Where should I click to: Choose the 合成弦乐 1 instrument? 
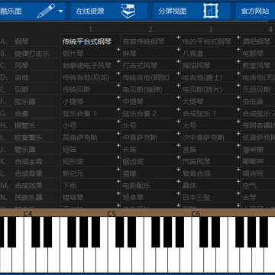tap(199, 114)
